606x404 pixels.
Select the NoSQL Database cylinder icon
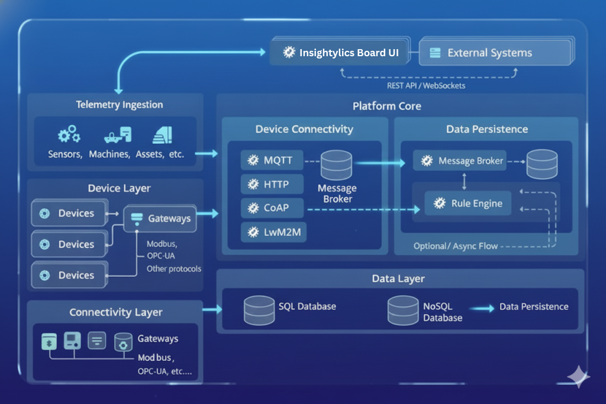[x=403, y=309]
